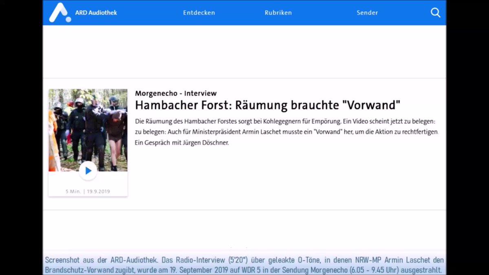This screenshot has height=275, width=489.
Task: Click the "5 Min. | 19.9.2019" duration label
Action: click(x=88, y=191)
